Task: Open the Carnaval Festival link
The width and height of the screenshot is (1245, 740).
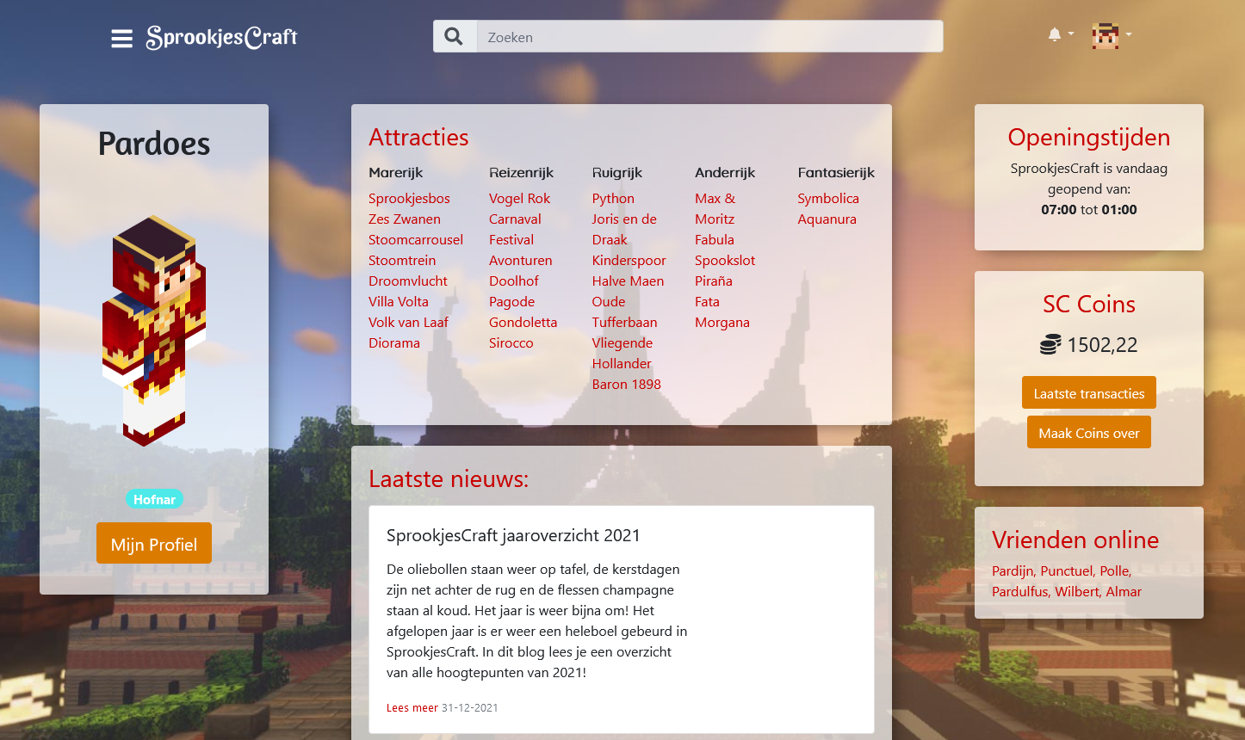Action: tap(515, 229)
